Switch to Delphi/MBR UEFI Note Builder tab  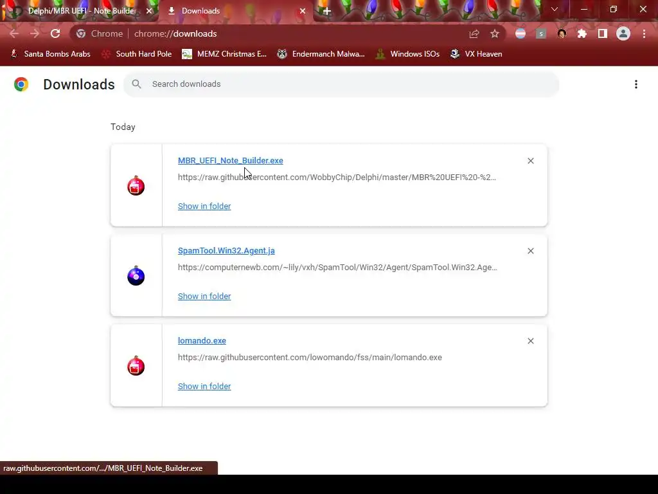coord(82,11)
